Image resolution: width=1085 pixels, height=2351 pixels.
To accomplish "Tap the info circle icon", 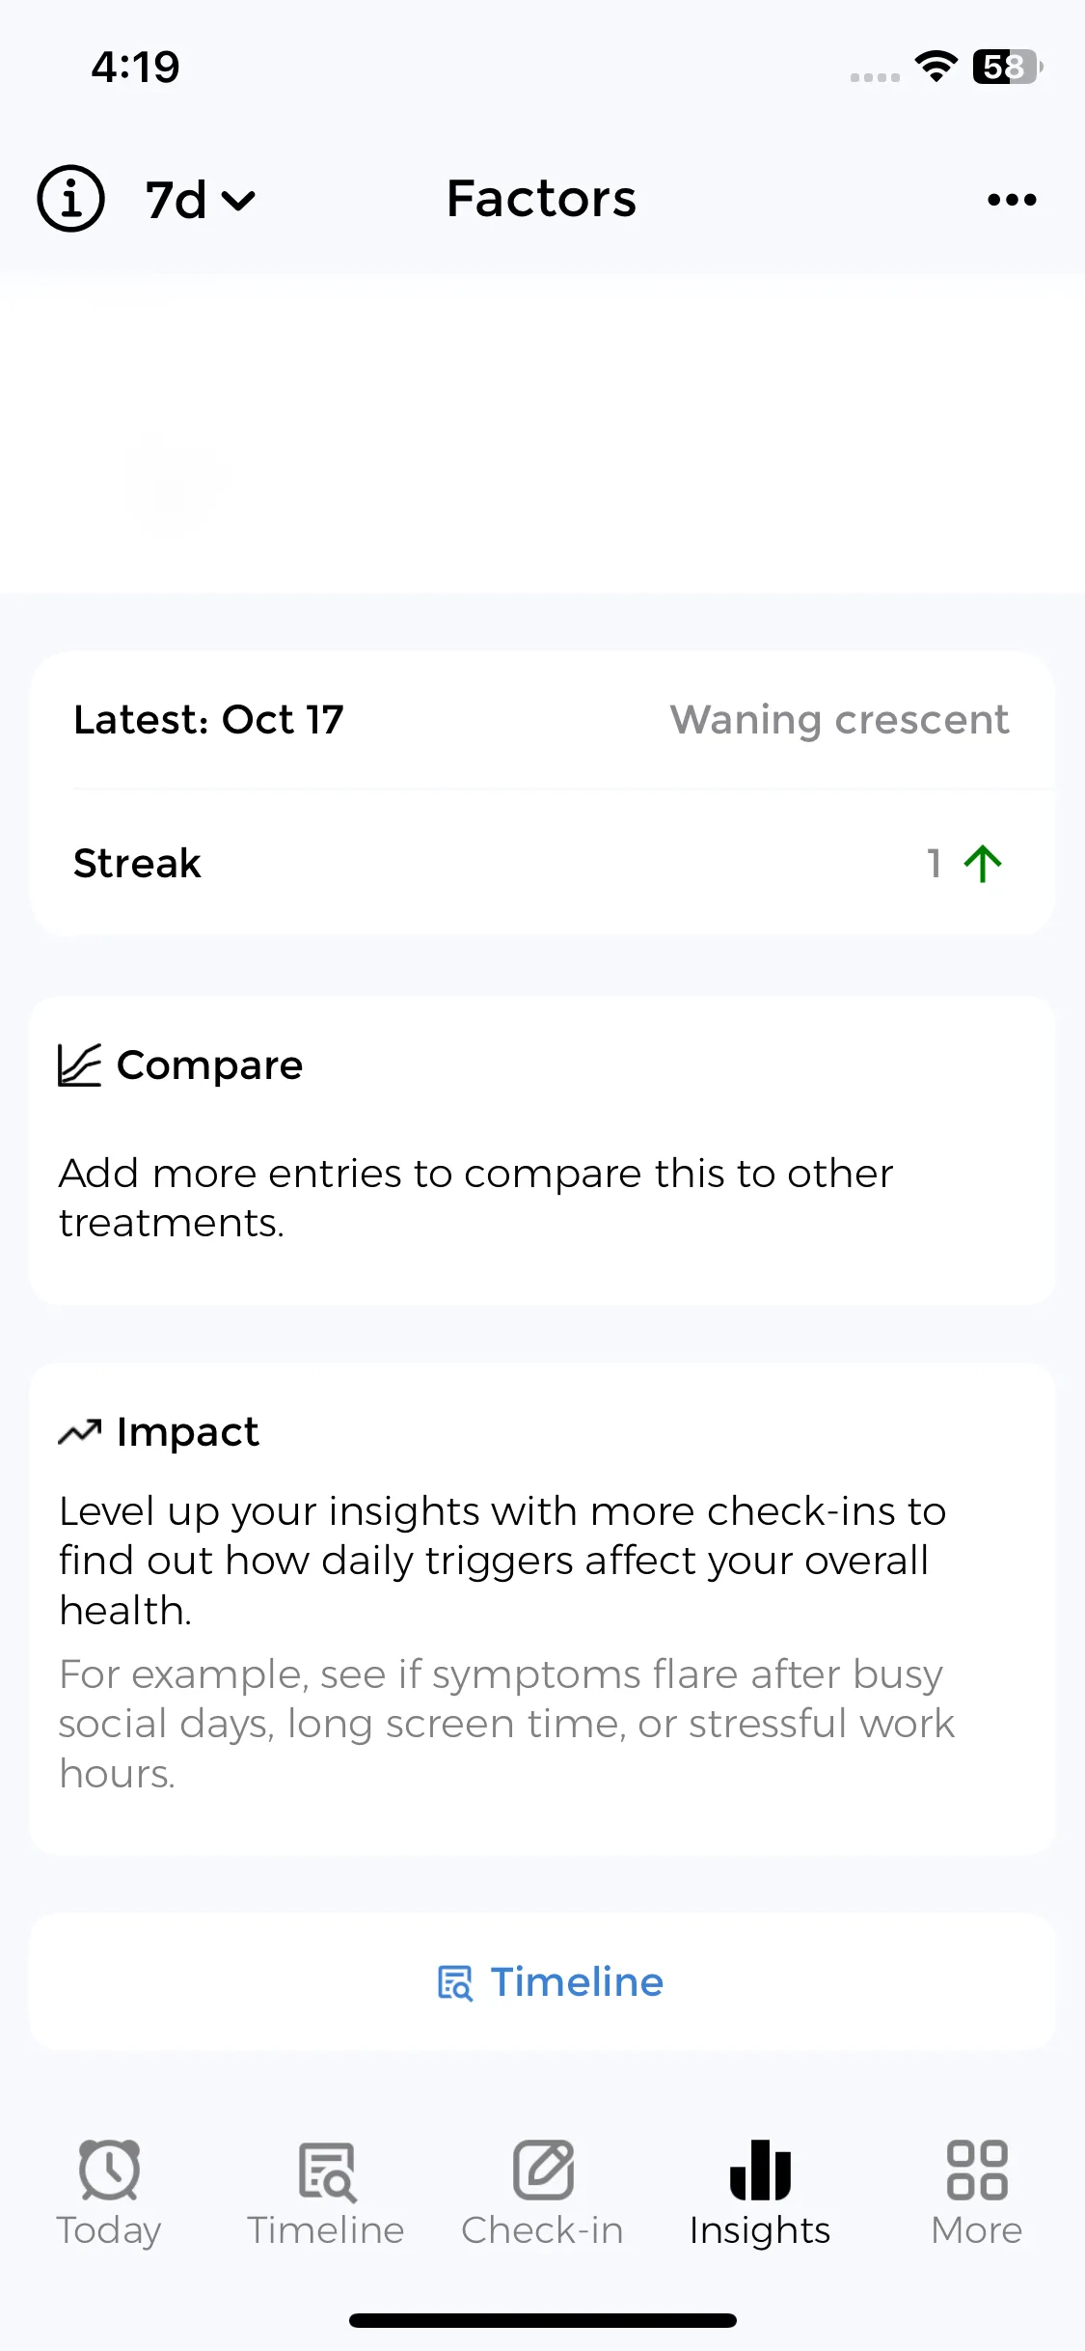I will pyautogui.click(x=70, y=199).
